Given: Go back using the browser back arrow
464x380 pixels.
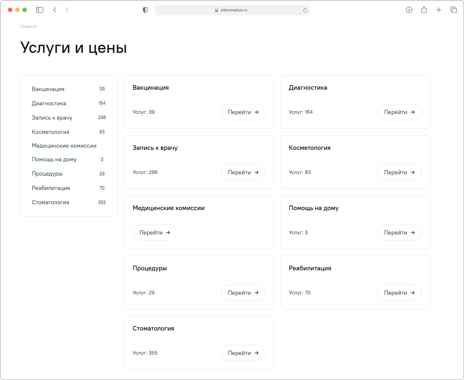Looking at the screenshot, I should pos(55,10).
